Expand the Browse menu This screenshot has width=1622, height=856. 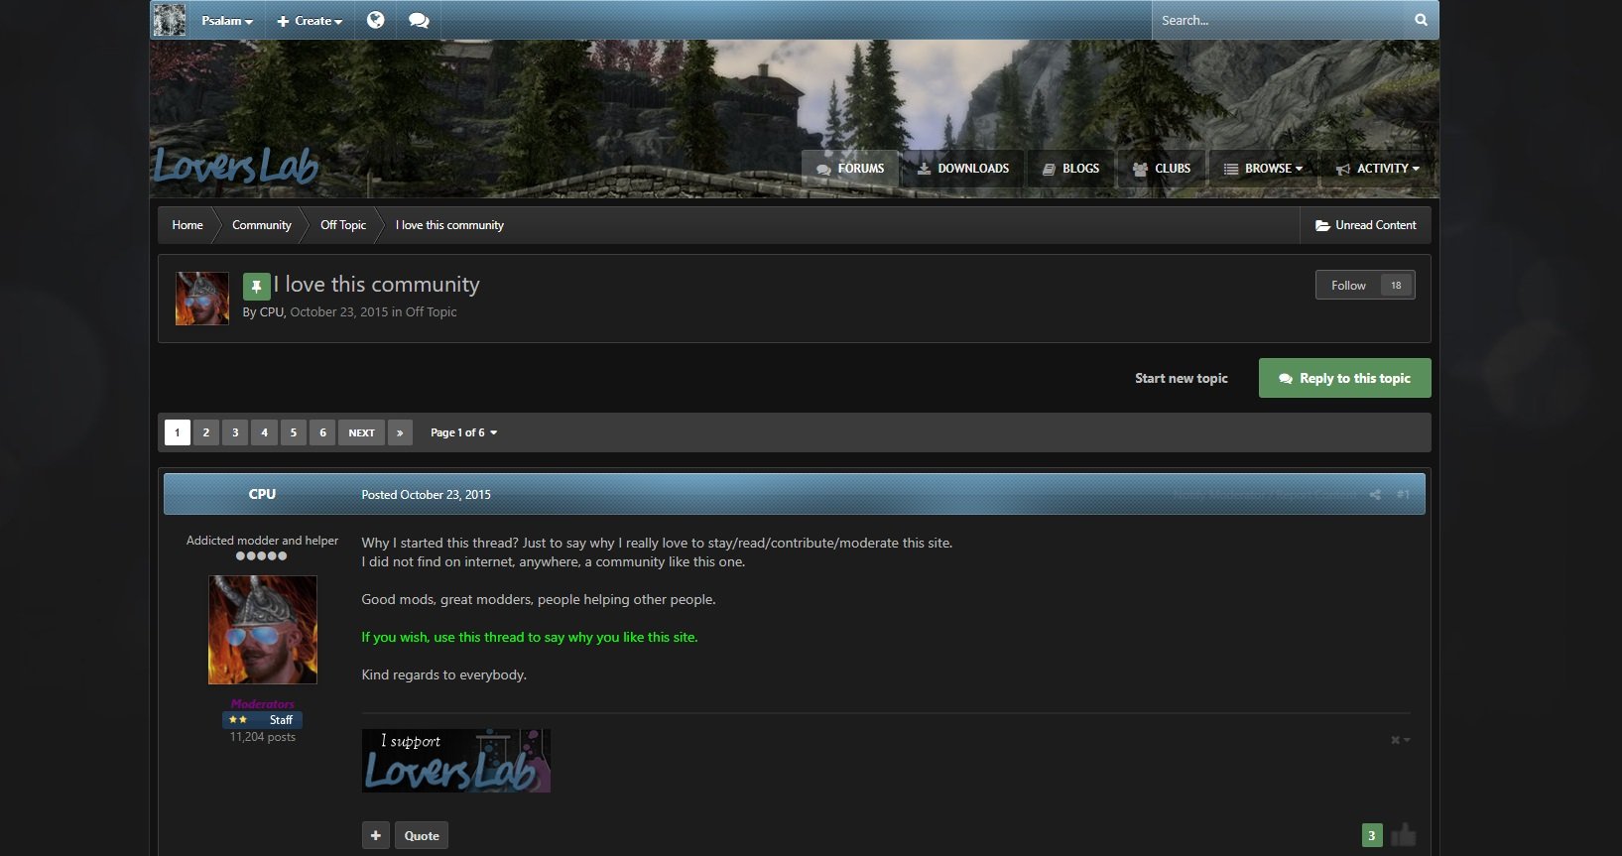click(x=1263, y=169)
